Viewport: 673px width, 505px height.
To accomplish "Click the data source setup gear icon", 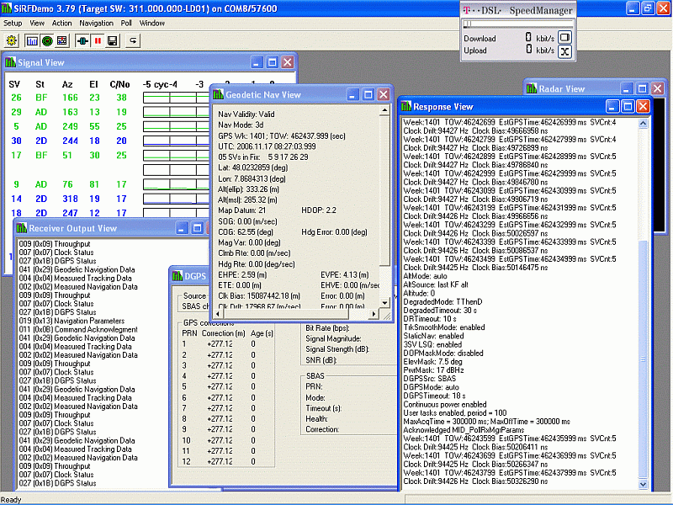I will tap(10, 40).
